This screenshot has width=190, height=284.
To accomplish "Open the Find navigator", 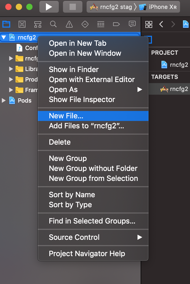I will [53, 24].
